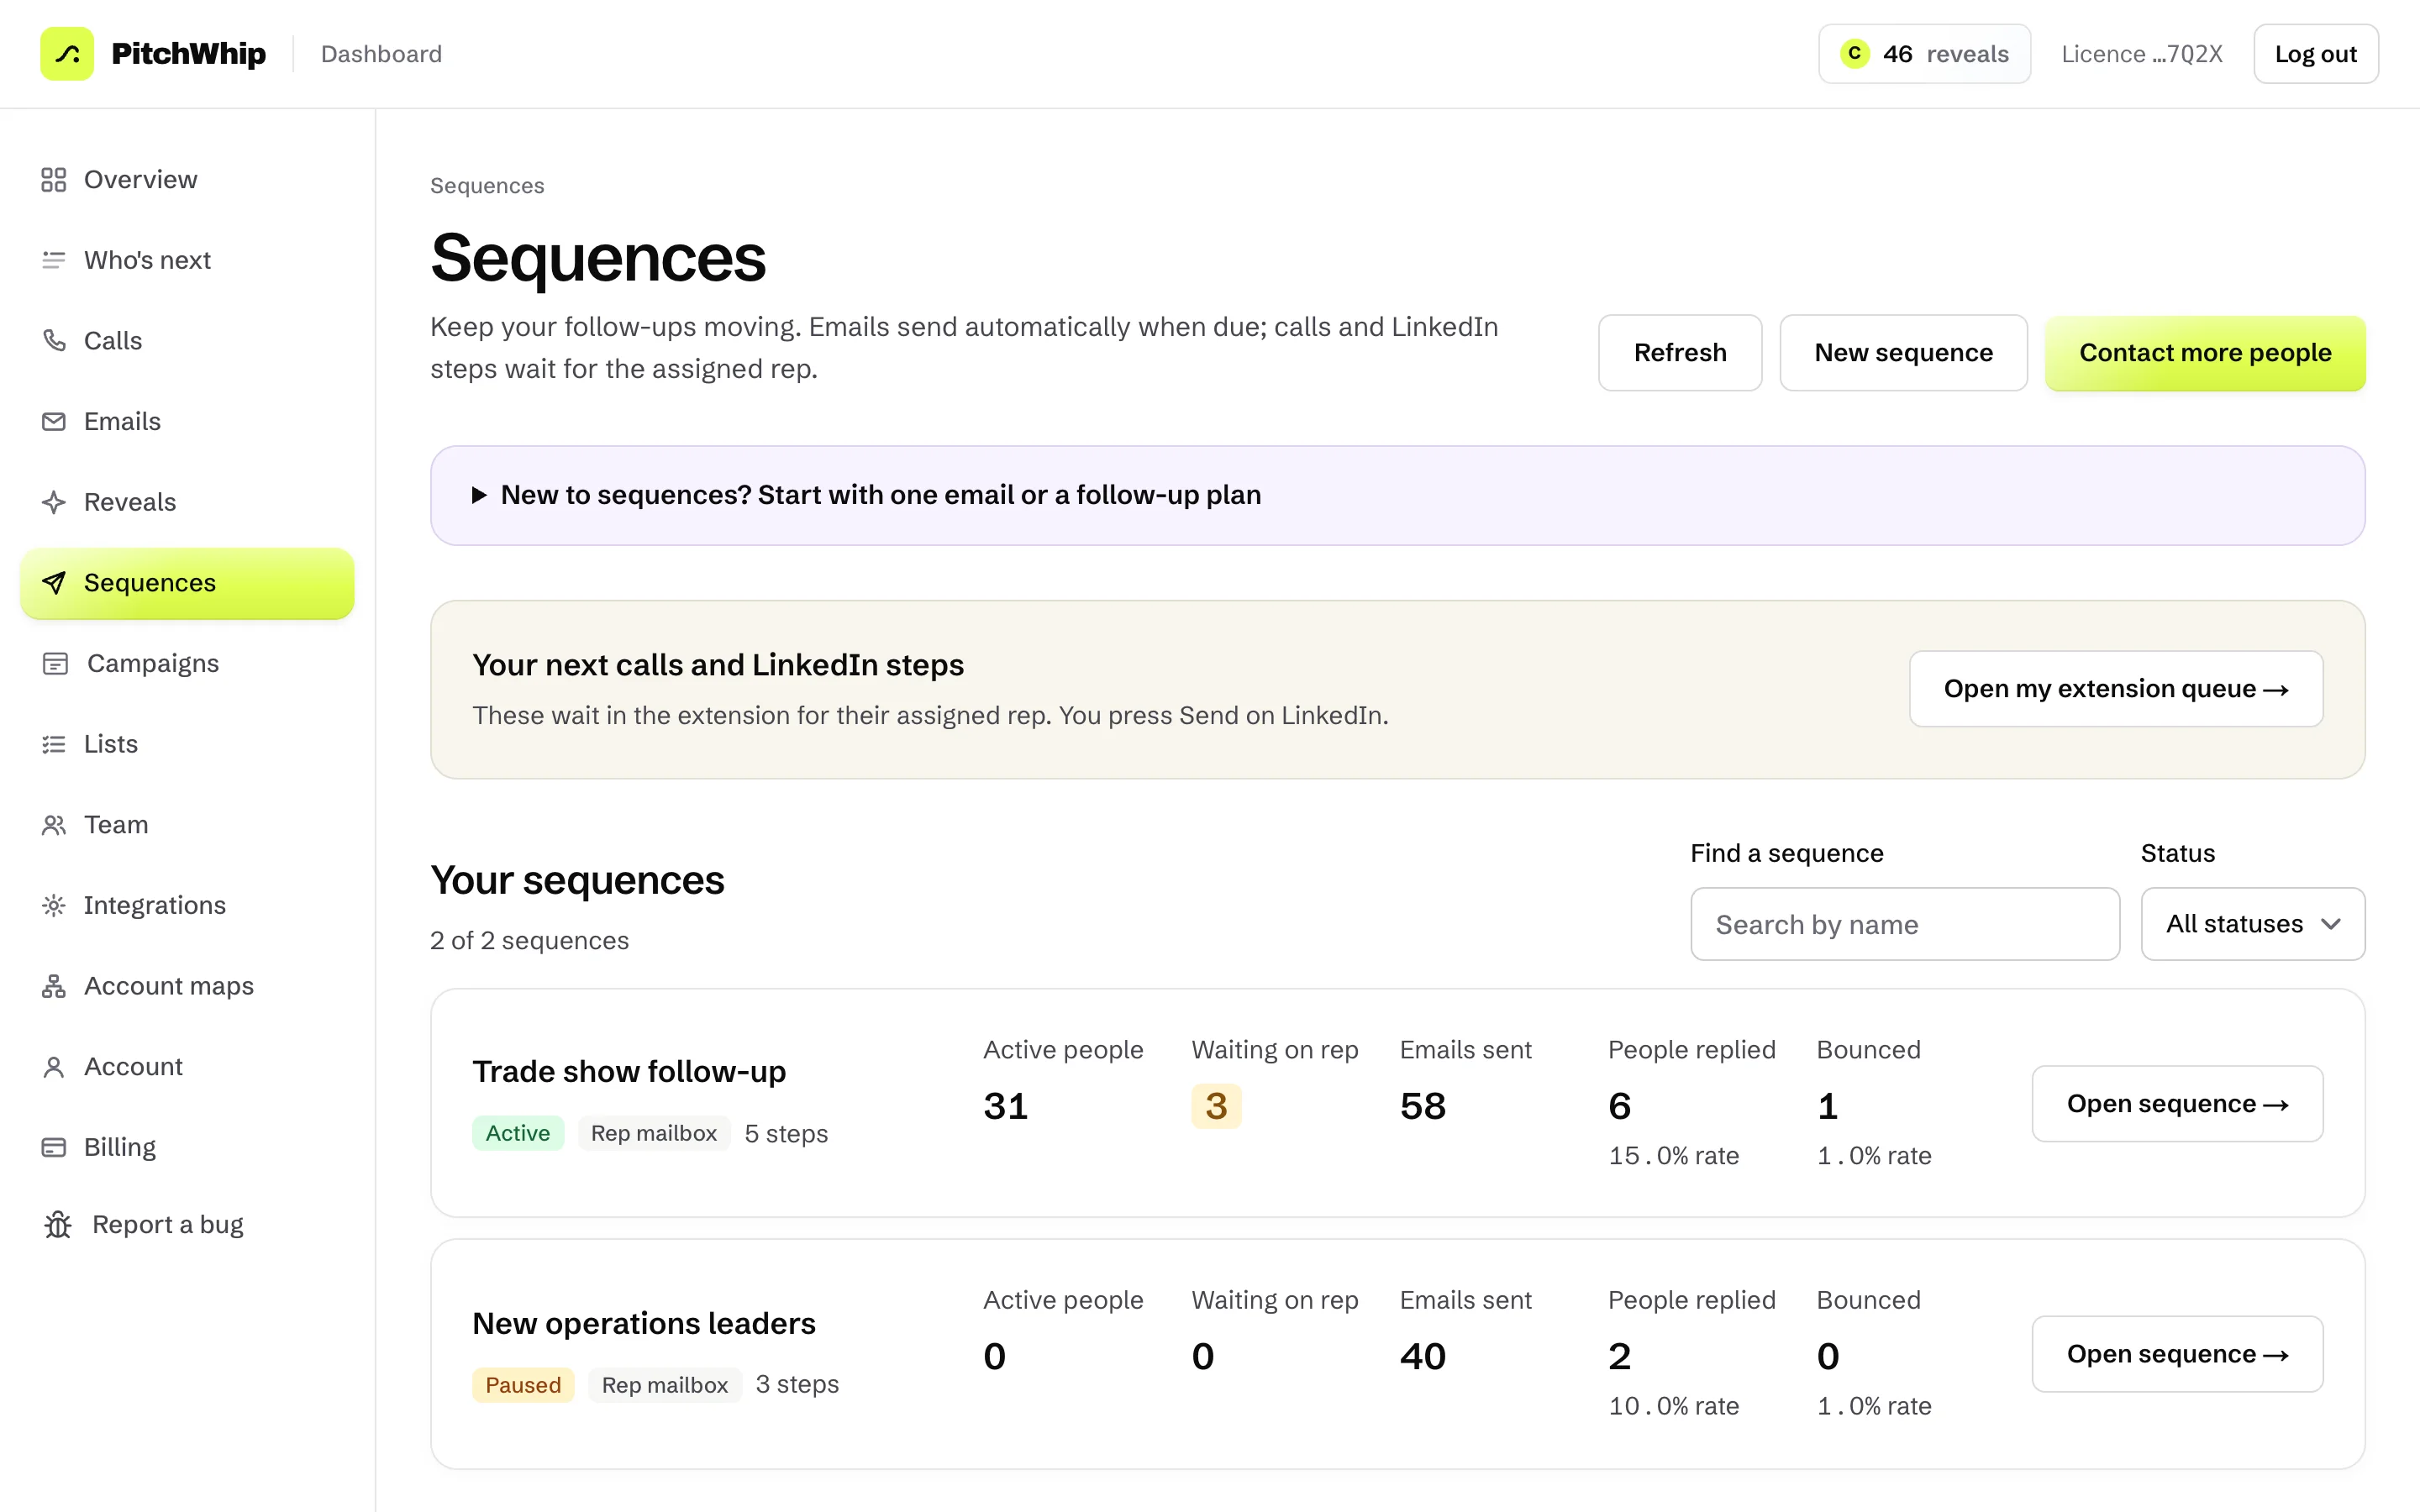Viewport: 2420px width, 1512px height.
Task: Open the Trade show follow-up sequence
Action: pyautogui.click(x=2177, y=1104)
